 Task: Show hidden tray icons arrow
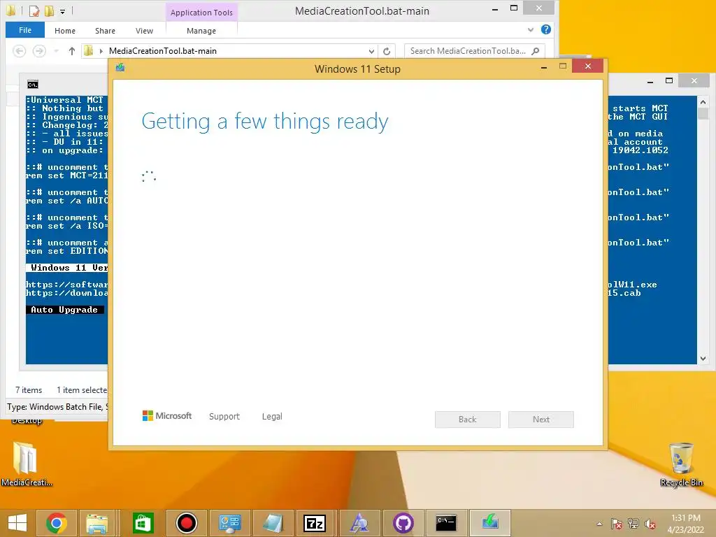[x=599, y=524]
